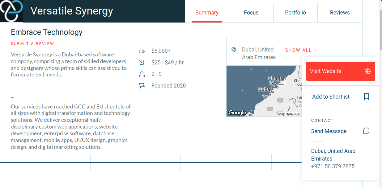The height and width of the screenshot is (188, 382).
Task: Click the flag icon beside Founded 2020
Action: (142, 86)
